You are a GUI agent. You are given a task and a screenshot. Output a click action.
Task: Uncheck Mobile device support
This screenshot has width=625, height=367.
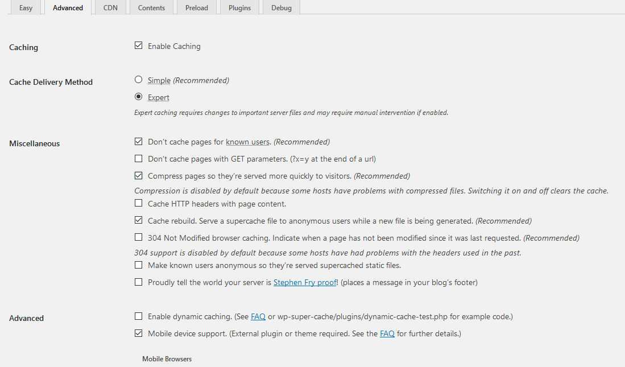pos(139,333)
